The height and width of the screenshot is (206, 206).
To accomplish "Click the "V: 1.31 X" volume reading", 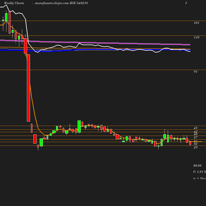I will 199,172.
